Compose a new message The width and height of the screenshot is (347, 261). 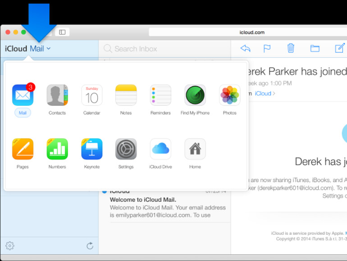340,48
